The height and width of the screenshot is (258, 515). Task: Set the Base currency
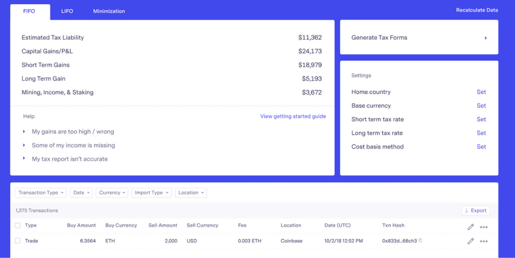481,106
